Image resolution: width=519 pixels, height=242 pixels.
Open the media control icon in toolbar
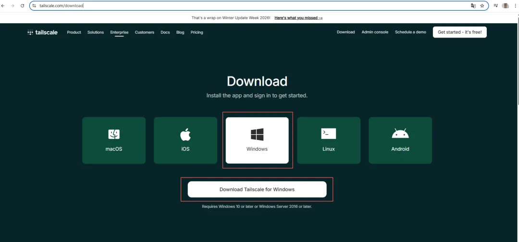496,6
